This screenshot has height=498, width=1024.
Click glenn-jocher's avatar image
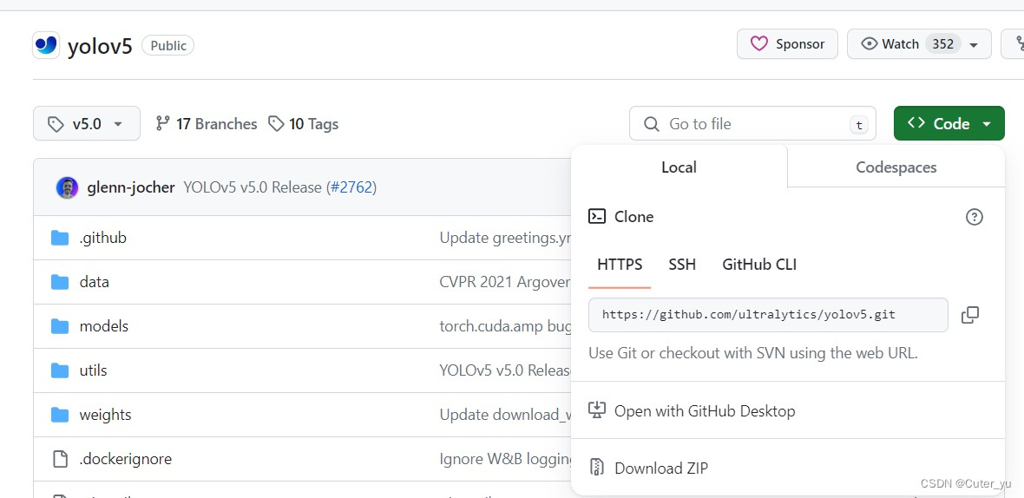coord(68,187)
